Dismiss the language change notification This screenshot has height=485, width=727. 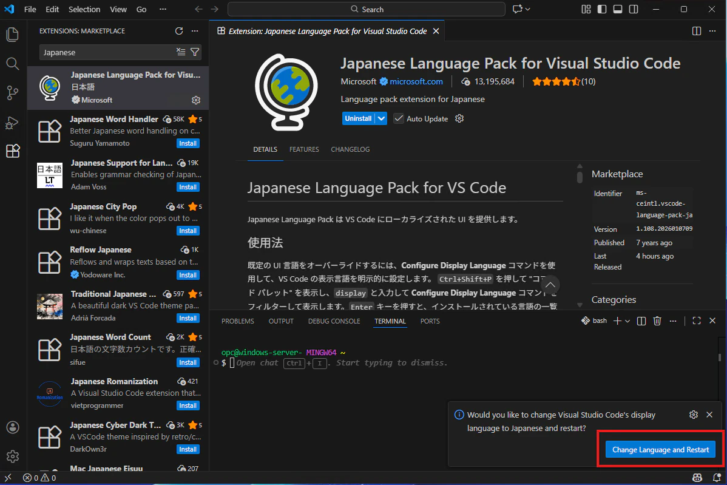pos(709,415)
